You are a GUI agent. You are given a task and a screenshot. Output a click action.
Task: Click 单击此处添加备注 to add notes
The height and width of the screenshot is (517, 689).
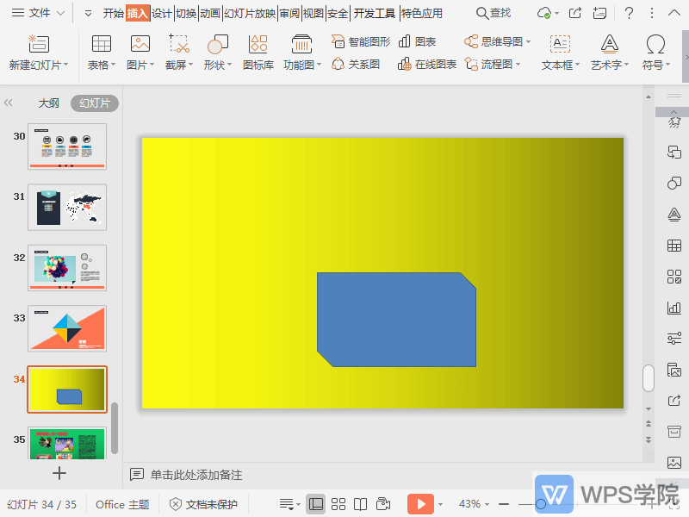[196, 475]
